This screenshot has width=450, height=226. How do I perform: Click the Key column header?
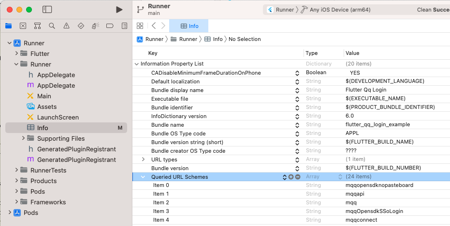[153, 53]
